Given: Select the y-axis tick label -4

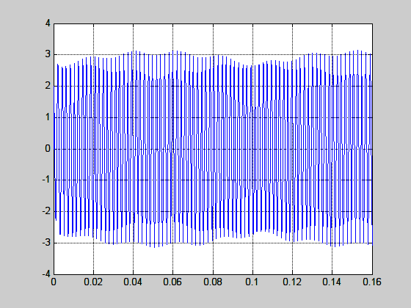Looking at the screenshot, I should coord(46,274).
